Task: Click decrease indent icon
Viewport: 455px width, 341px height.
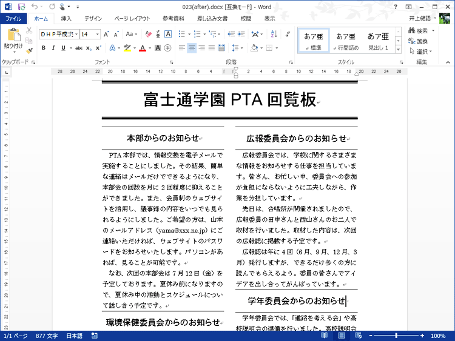Action: [231, 34]
